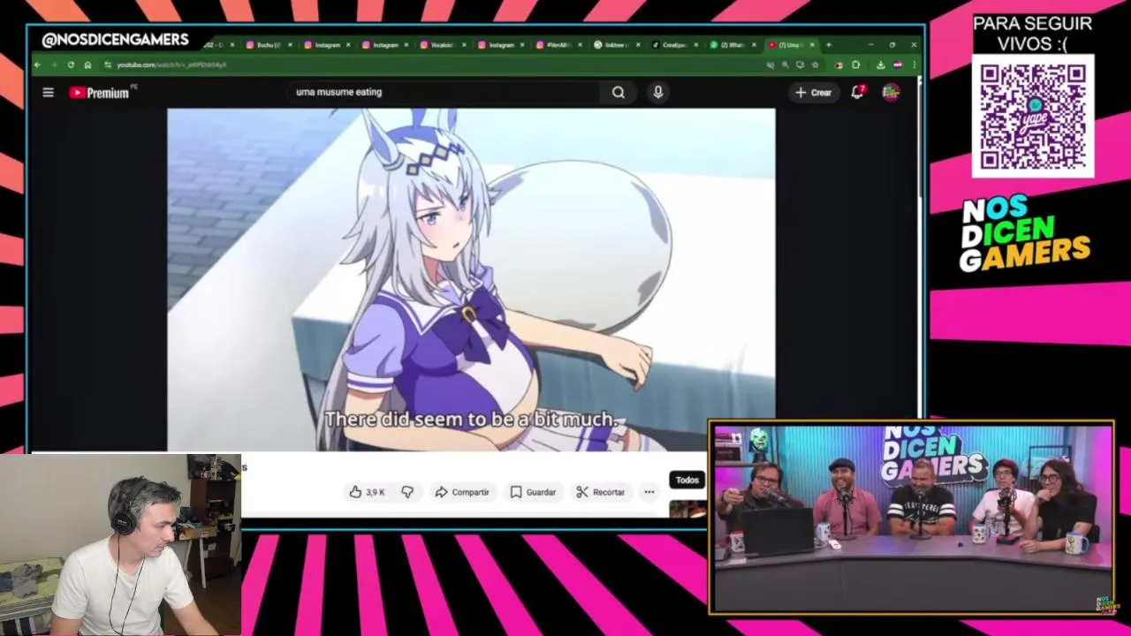Viewport: 1131px width, 636px height.
Task: Click Recortar to clip the video
Action: click(601, 492)
